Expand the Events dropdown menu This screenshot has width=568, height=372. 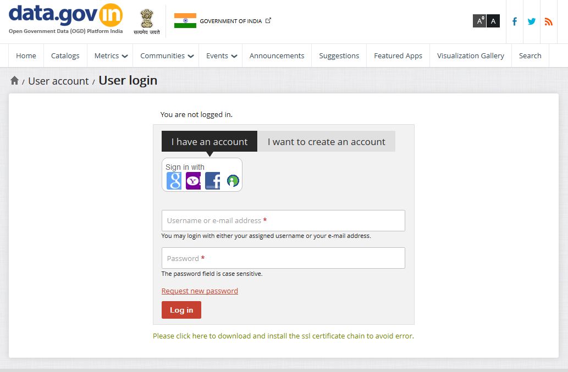pyautogui.click(x=221, y=55)
